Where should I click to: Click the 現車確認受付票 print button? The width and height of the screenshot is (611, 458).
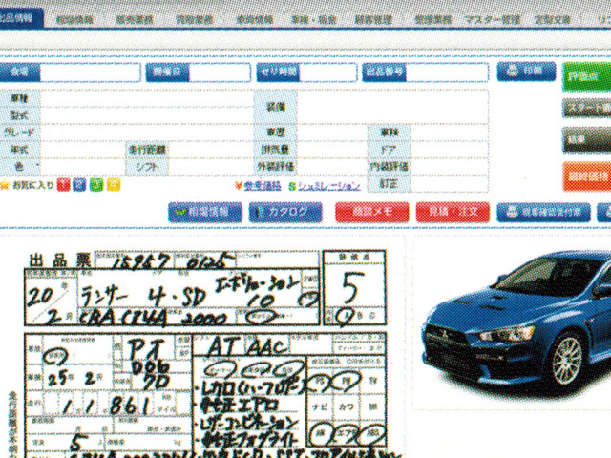click(543, 212)
